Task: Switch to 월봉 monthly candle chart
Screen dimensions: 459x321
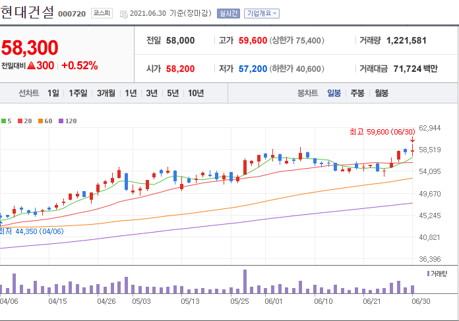Action: click(x=381, y=93)
